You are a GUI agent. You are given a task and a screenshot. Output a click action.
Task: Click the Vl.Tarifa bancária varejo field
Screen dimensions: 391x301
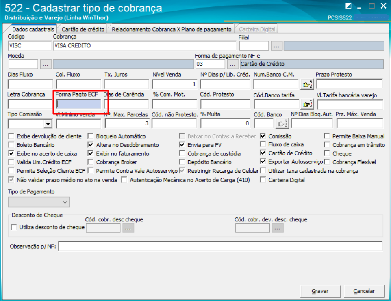(350, 105)
